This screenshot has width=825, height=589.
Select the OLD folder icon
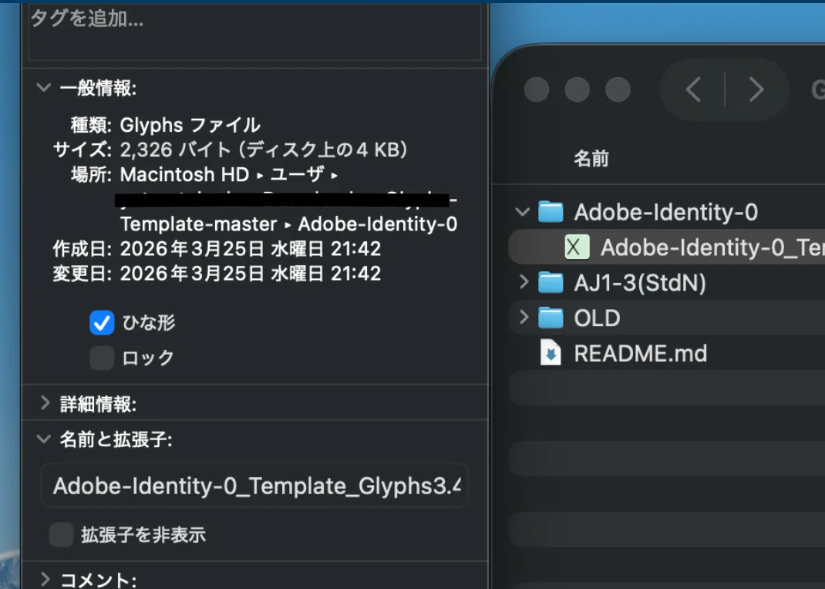(551, 318)
